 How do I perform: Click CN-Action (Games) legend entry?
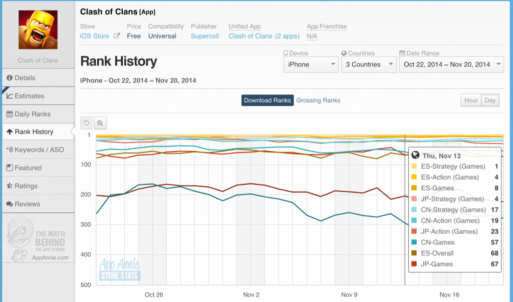(x=455, y=220)
